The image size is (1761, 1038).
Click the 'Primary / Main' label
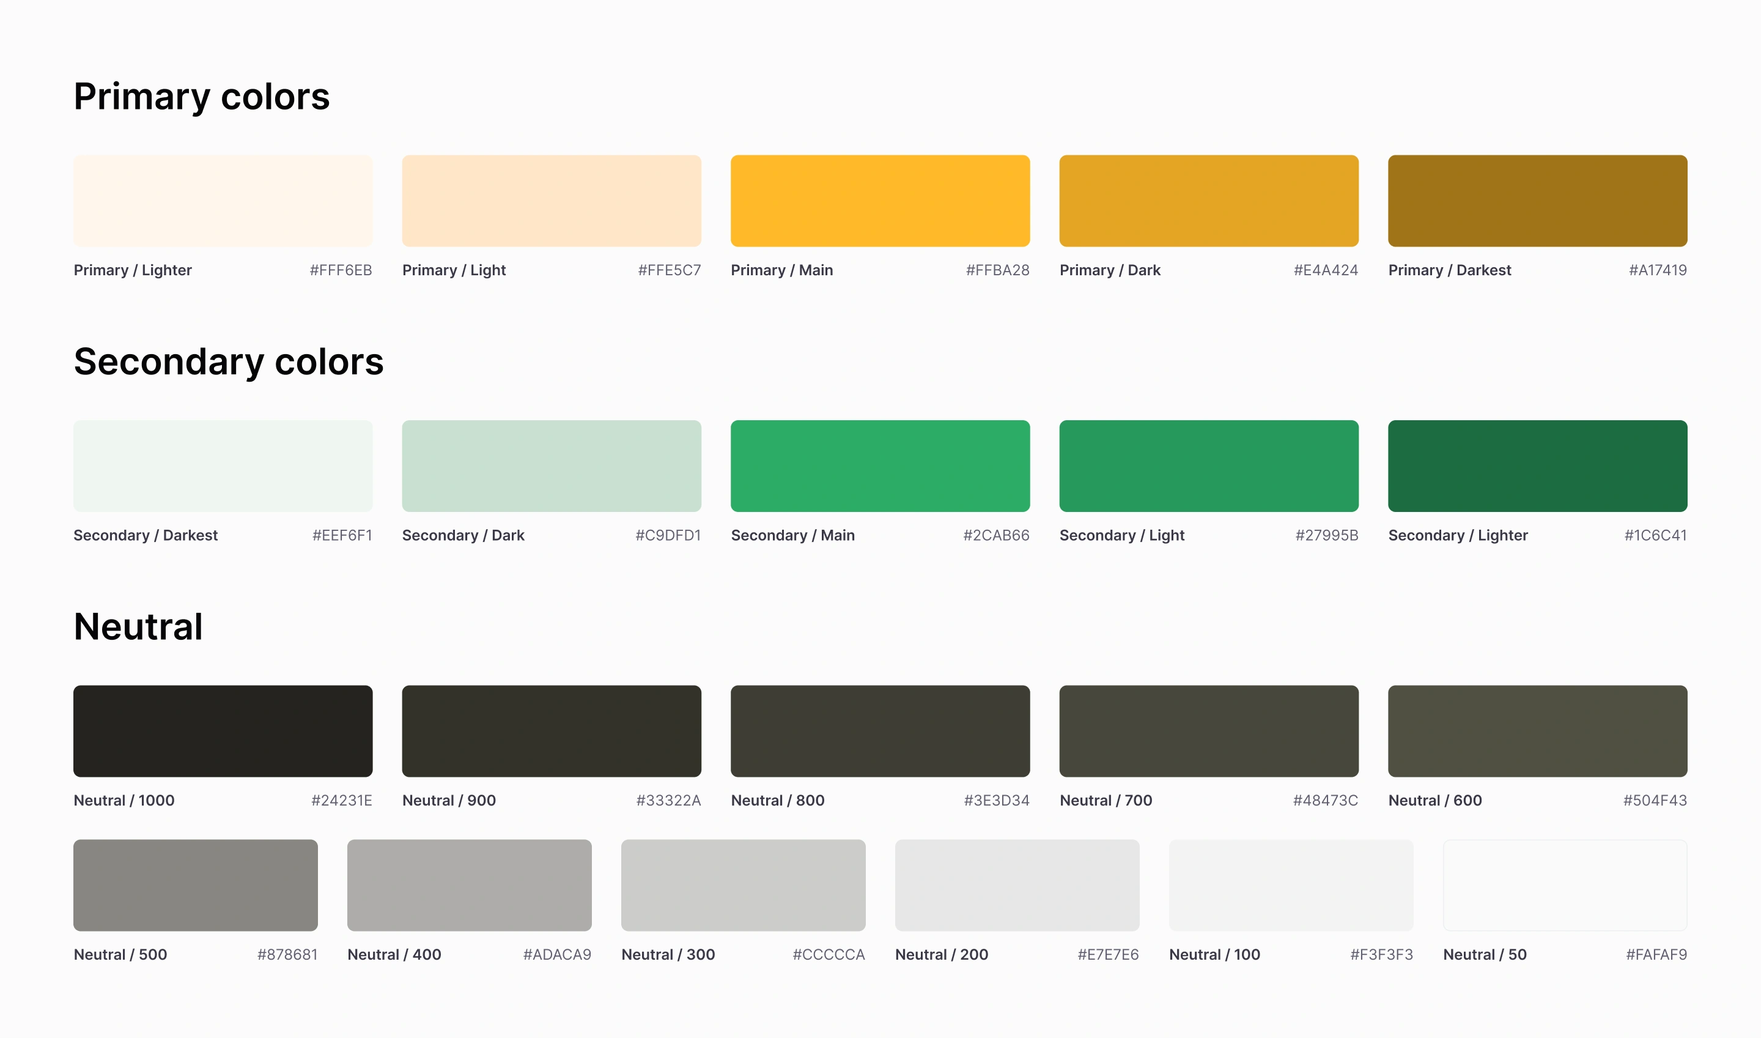[x=781, y=271]
